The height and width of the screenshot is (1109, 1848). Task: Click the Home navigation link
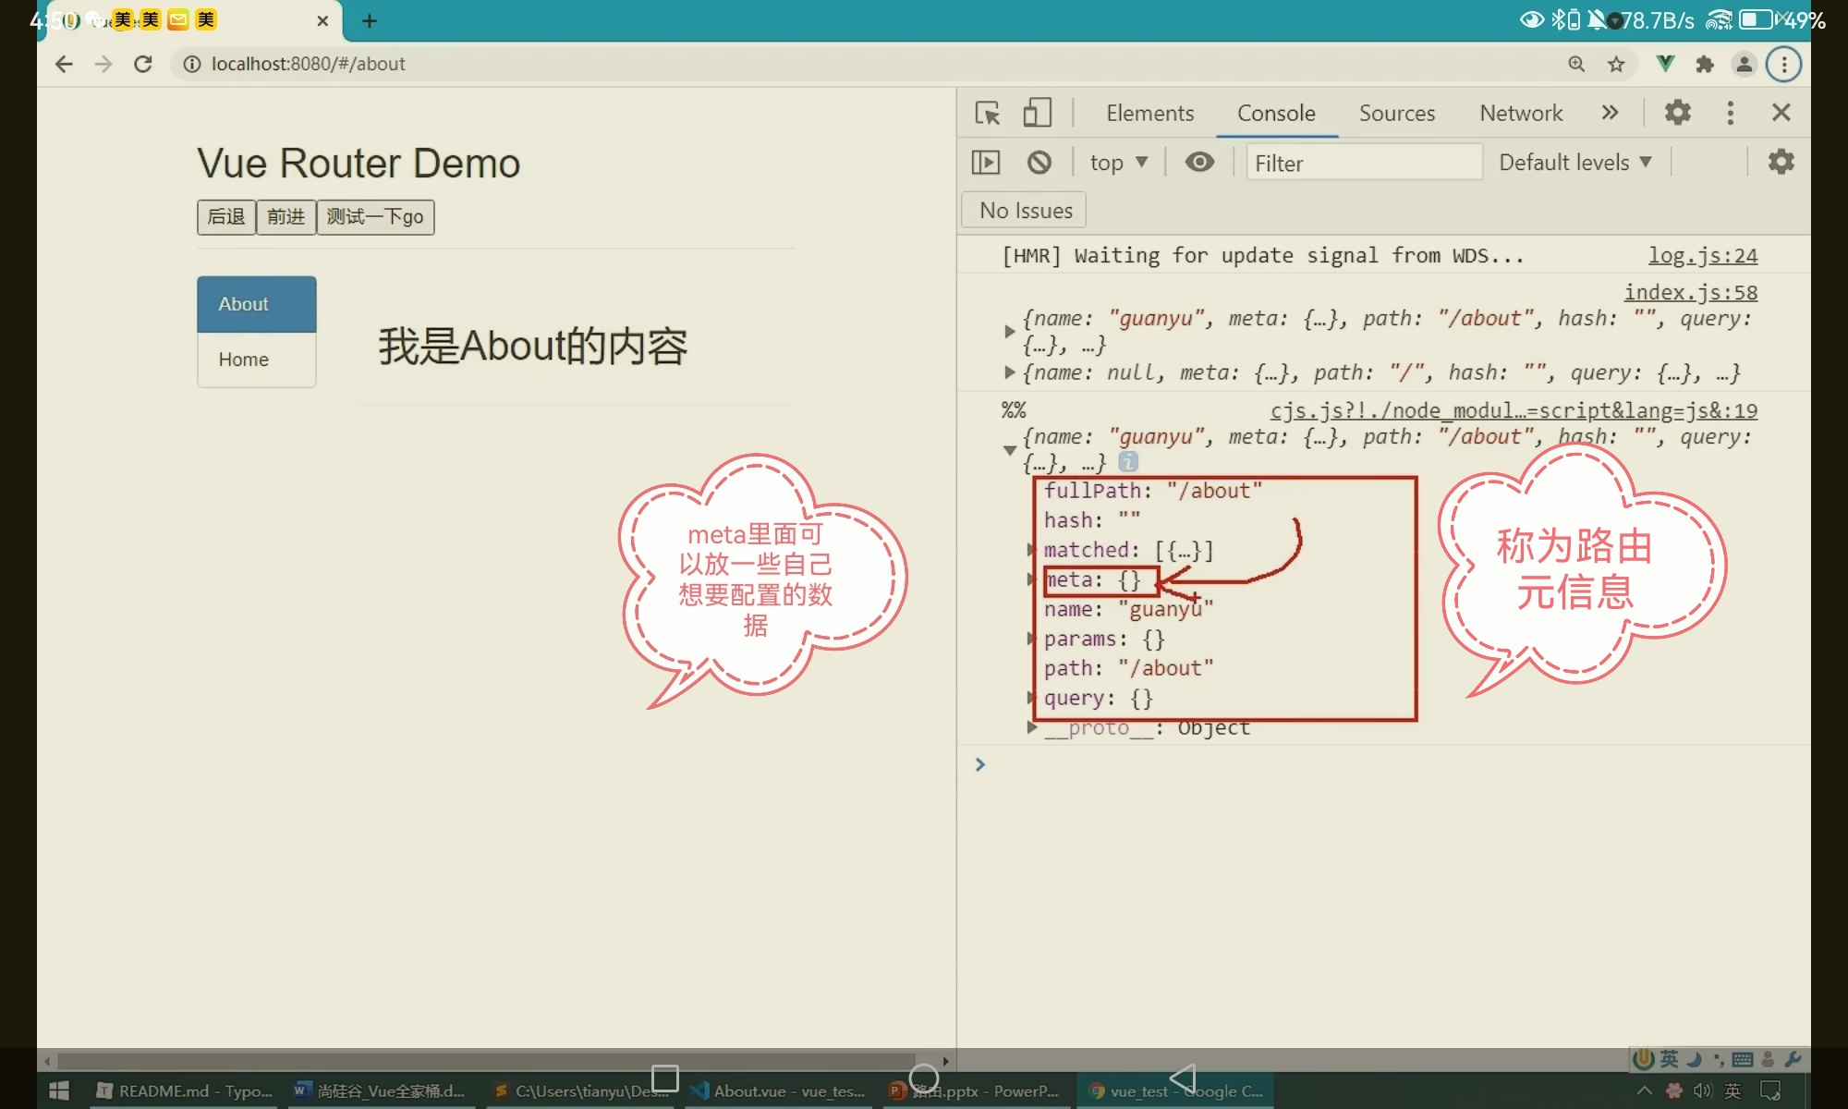(x=244, y=360)
